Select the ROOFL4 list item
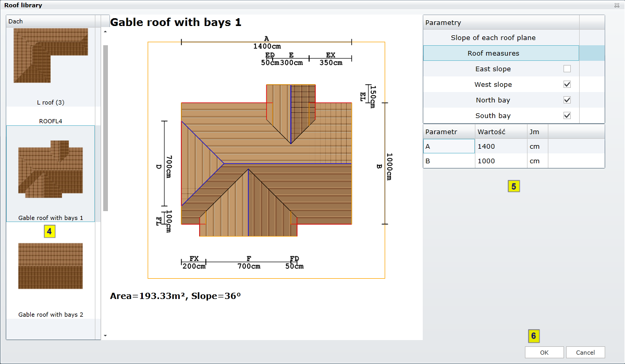Screen dimensions: 625x364 (x=50, y=121)
